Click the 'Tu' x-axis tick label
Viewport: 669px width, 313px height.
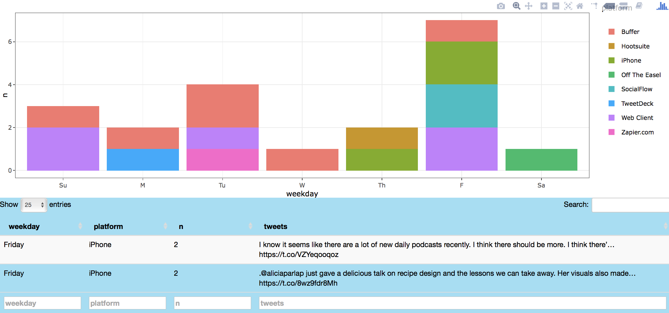[222, 185]
